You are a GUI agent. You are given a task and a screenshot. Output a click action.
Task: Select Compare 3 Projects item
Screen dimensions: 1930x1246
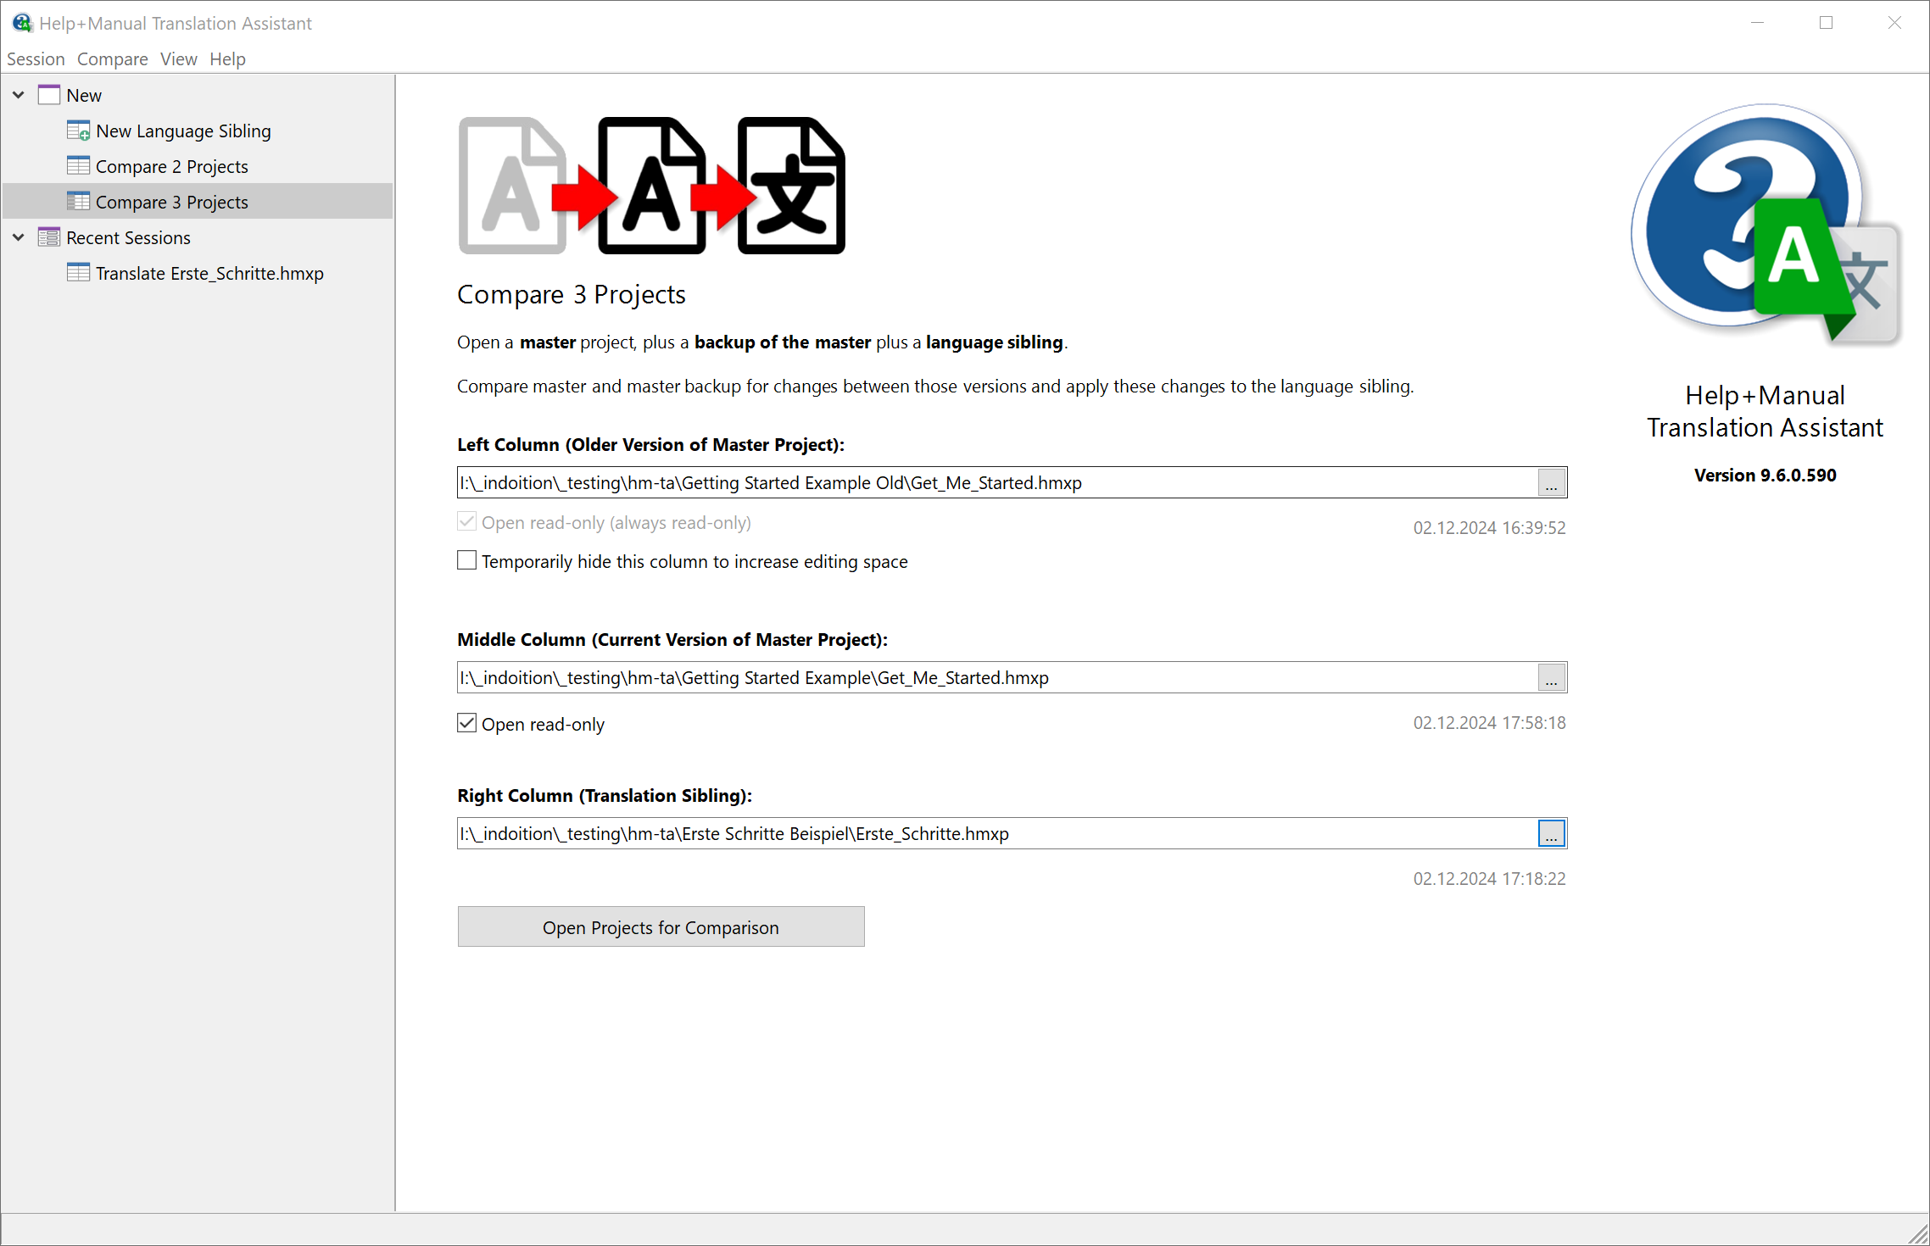tap(198, 202)
